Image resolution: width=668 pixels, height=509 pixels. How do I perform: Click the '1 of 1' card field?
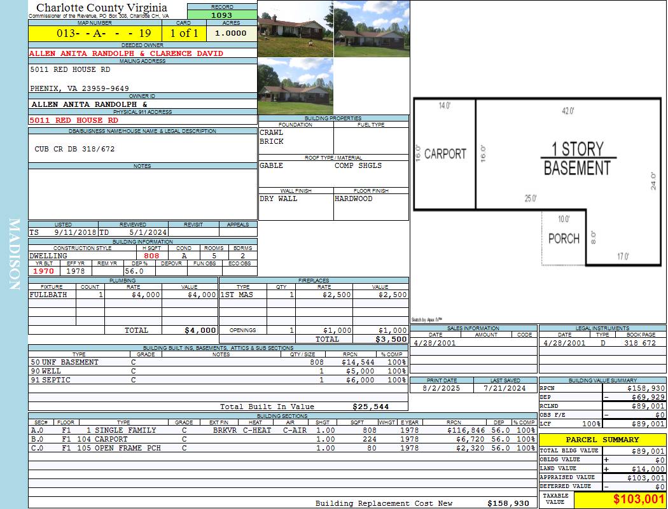(184, 33)
